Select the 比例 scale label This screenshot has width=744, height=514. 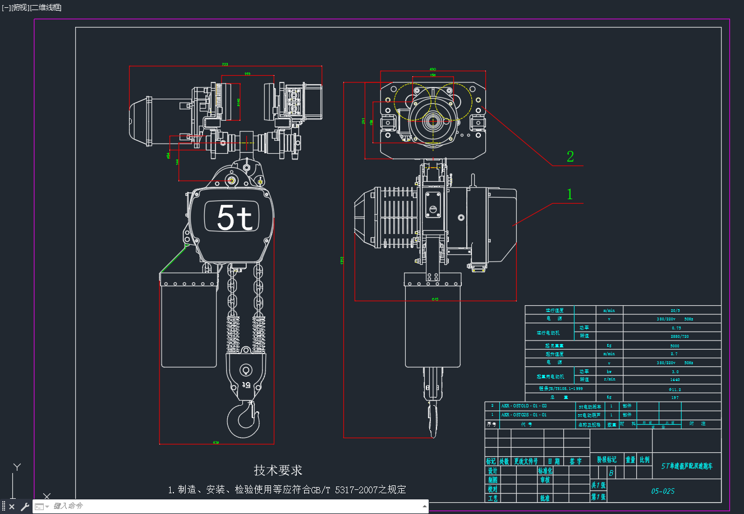(x=645, y=460)
